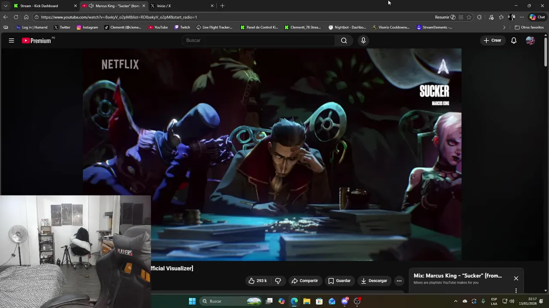Screen dimensions: 549x308
Task: Add this page to favorites star
Action: click(x=469, y=17)
